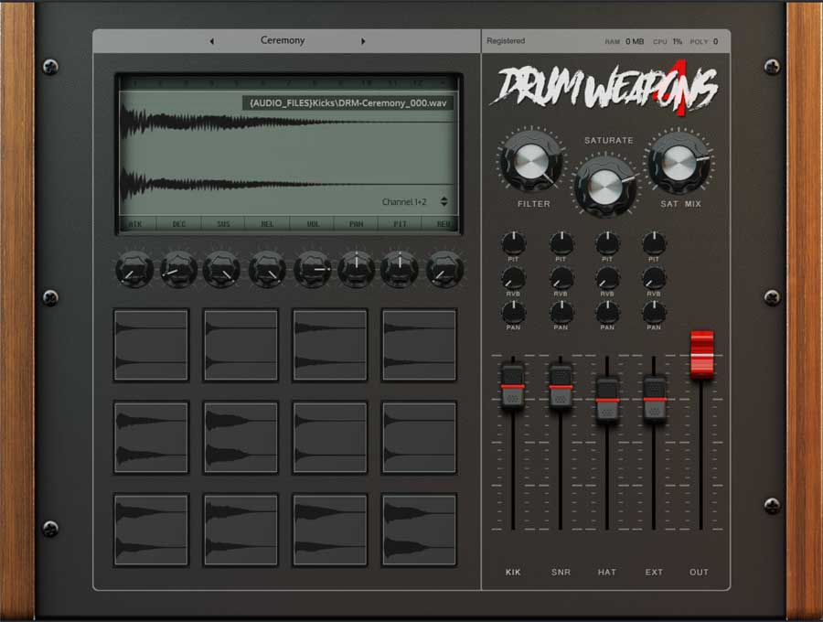Click the SAT MIX knob

(679, 161)
